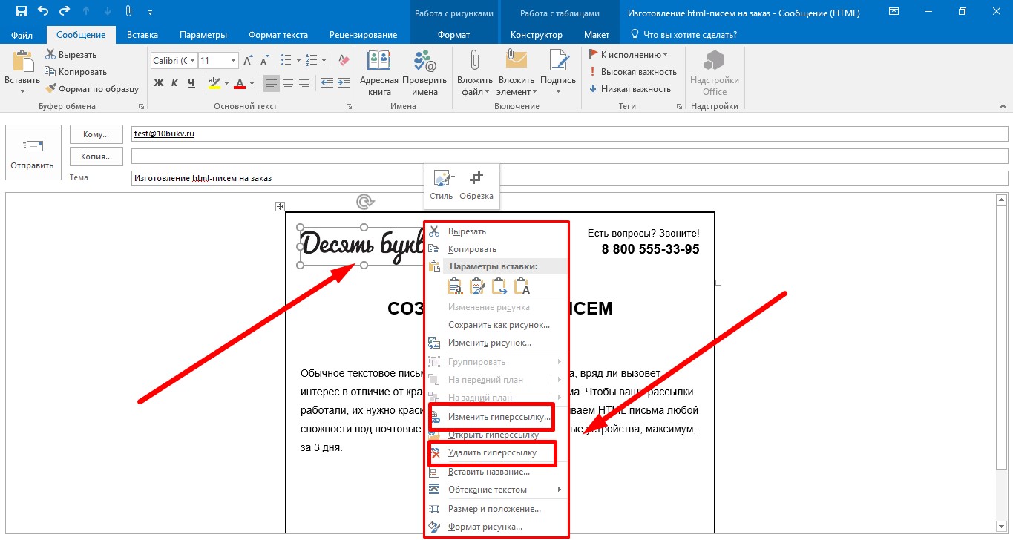Open Стиль picture style mini toolbar button
1013x540 pixels.
click(x=441, y=185)
